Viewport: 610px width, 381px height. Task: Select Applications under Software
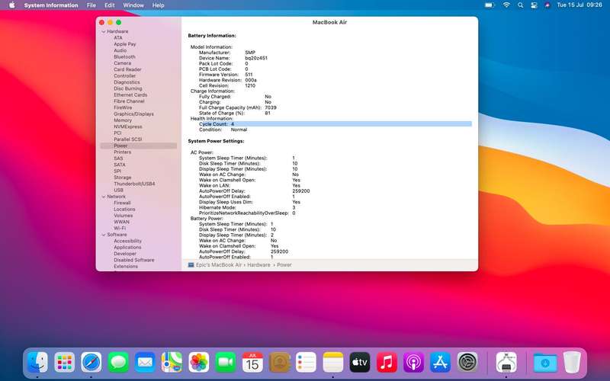click(x=127, y=247)
